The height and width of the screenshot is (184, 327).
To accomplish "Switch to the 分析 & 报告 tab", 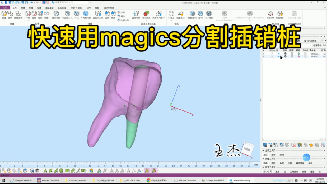I will click(x=76, y=8).
